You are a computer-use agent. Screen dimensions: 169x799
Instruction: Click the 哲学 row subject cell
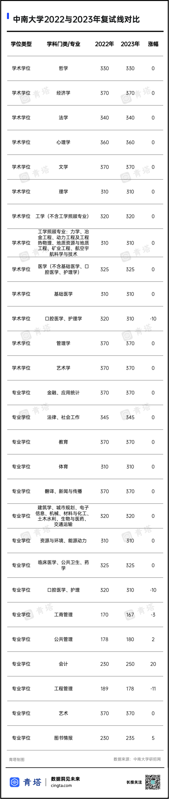pos(63,68)
